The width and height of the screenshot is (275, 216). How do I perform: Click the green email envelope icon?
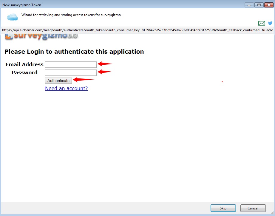262,23
